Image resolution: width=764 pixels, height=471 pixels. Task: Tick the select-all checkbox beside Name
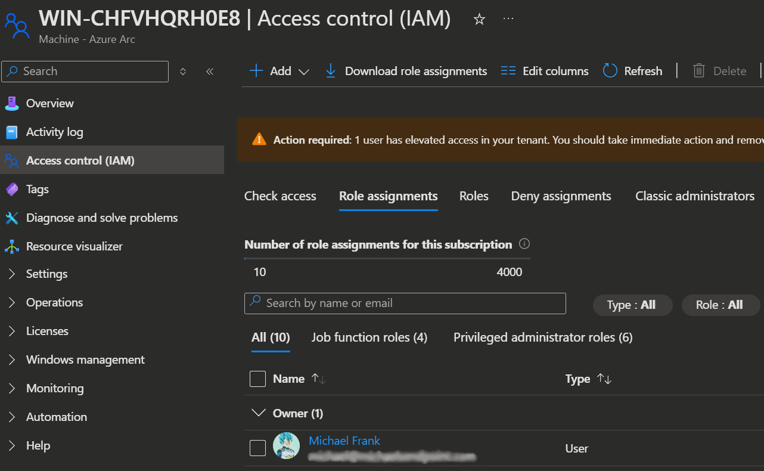coord(257,379)
